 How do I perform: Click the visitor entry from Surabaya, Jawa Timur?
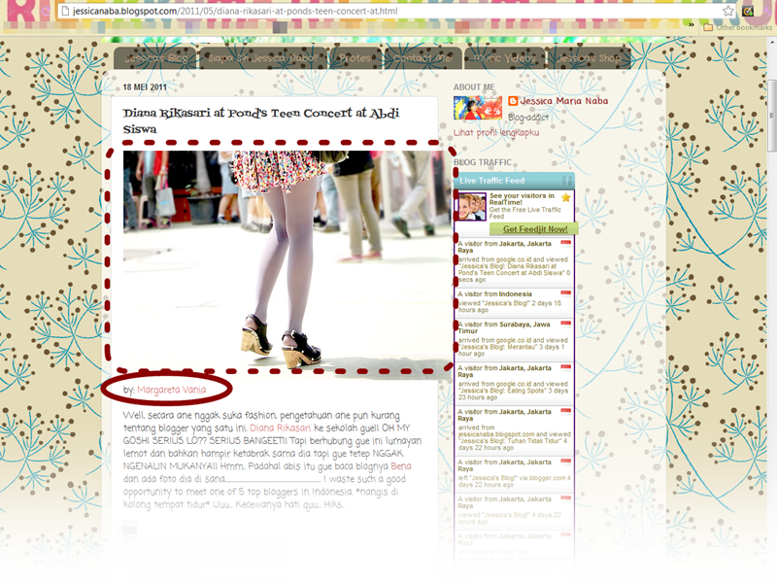tap(514, 340)
